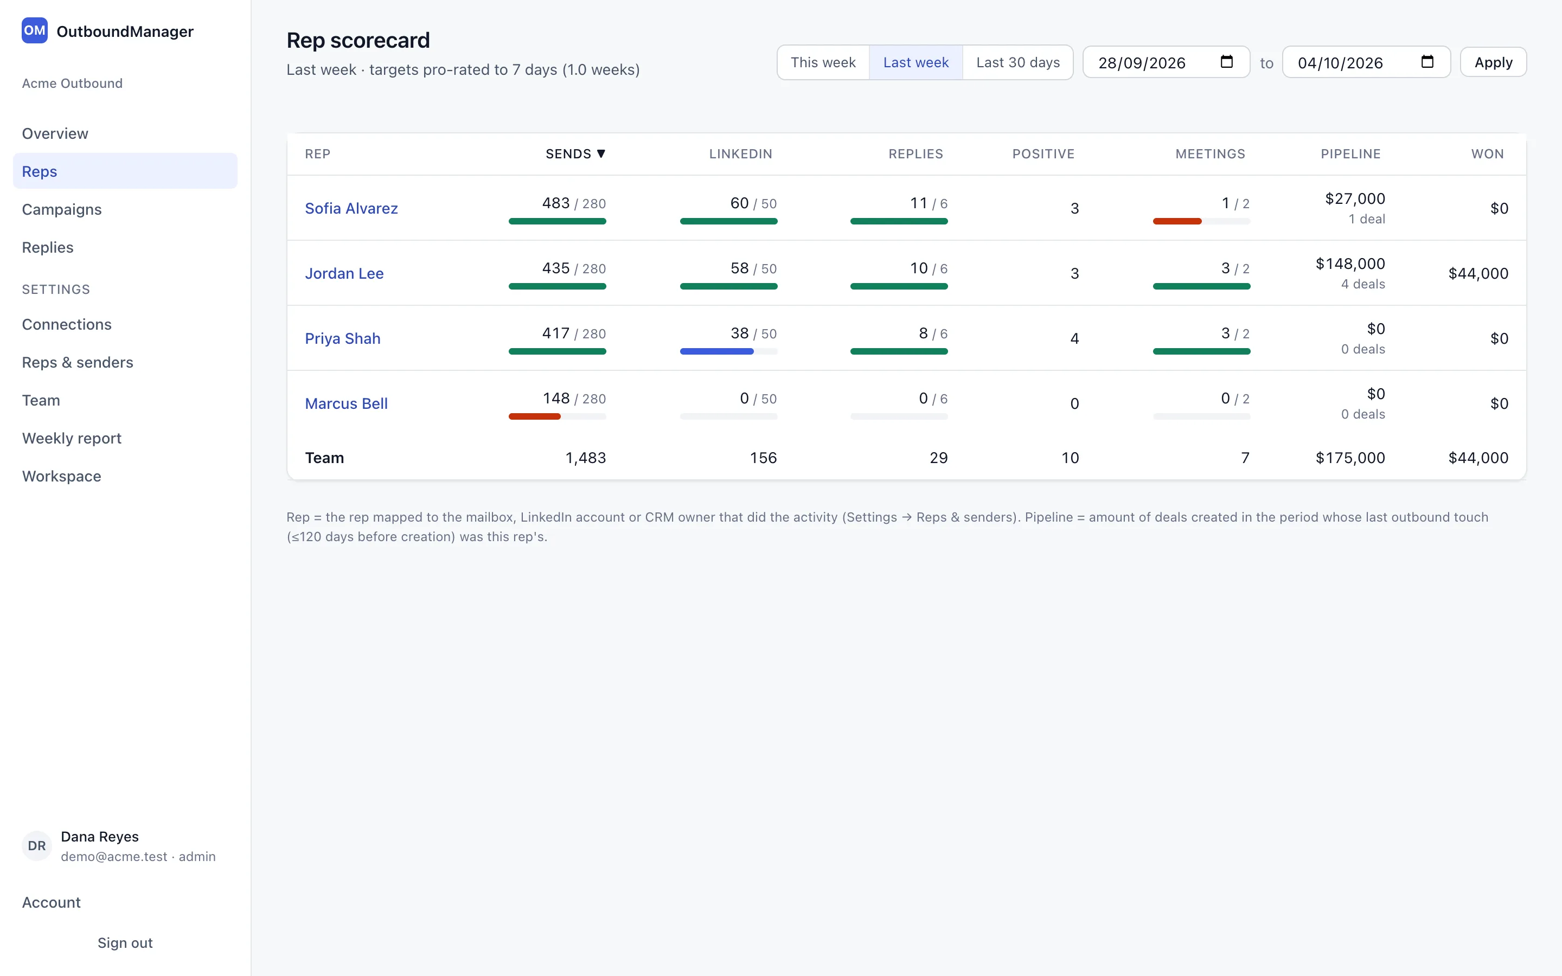This screenshot has height=976, width=1562.
Task: Click the Rep scorecard heading
Action: point(358,40)
